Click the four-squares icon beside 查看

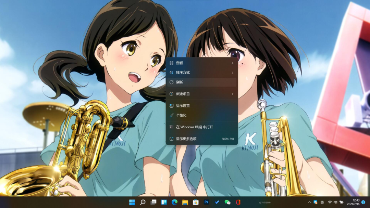click(172, 63)
